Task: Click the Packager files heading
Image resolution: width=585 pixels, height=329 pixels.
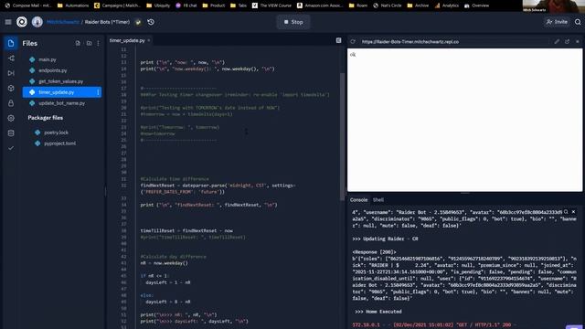Action: [x=45, y=118]
